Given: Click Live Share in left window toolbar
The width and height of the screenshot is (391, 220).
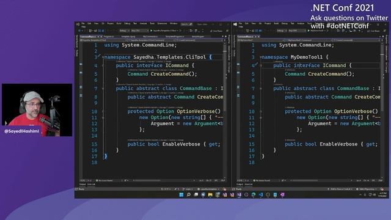Looking at the screenshot, I should (216, 31).
